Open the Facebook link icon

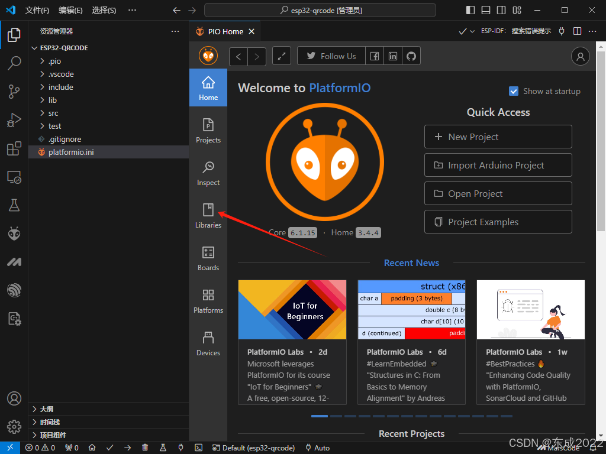click(375, 56)
